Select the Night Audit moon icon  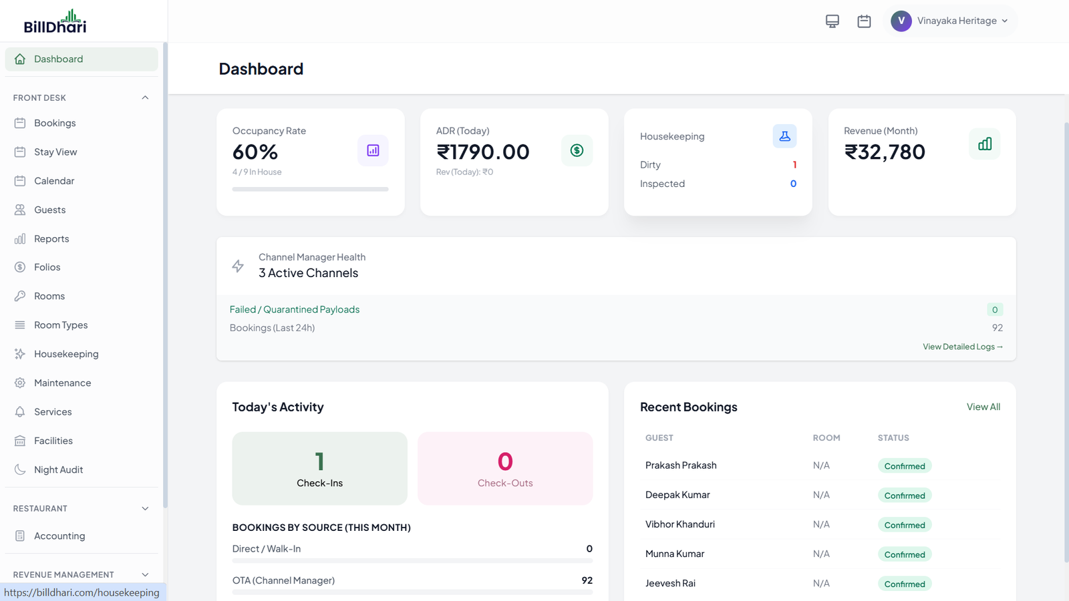tap(21, 469)
